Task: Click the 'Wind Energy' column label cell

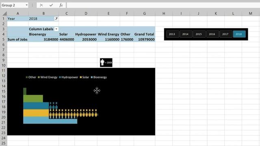Action: [108, 34]
